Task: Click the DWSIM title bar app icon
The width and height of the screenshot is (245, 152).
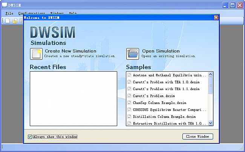Action: point(4,5)
